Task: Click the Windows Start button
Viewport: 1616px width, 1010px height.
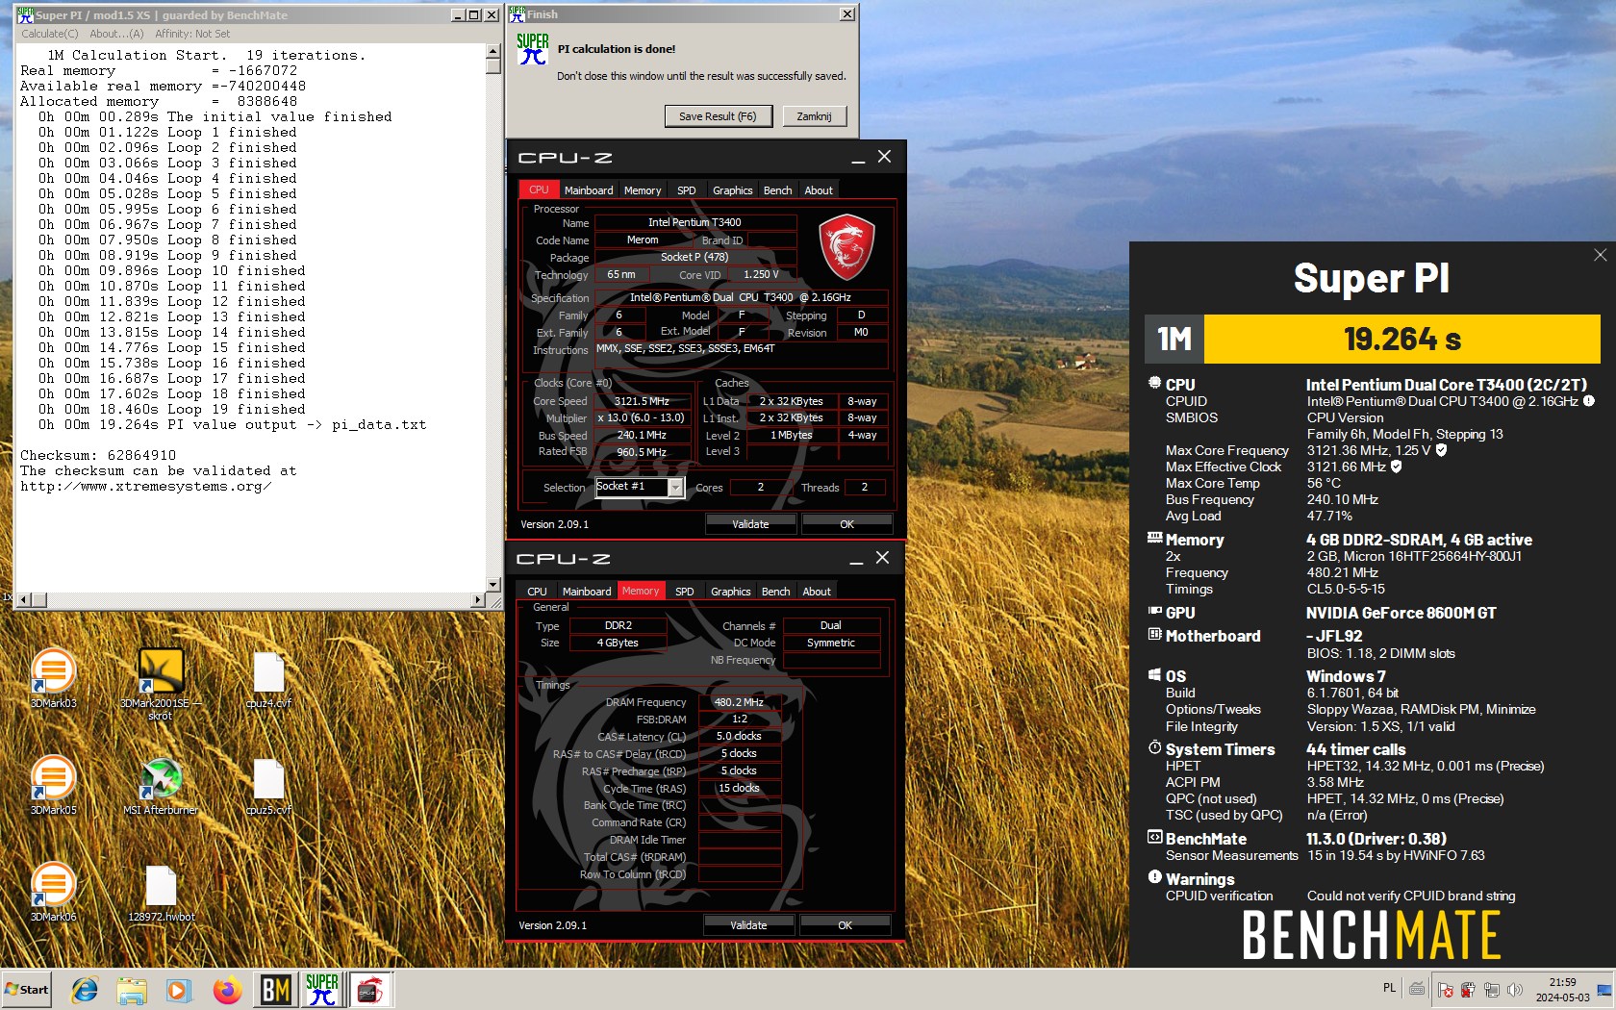Action: tap(27, 990)
